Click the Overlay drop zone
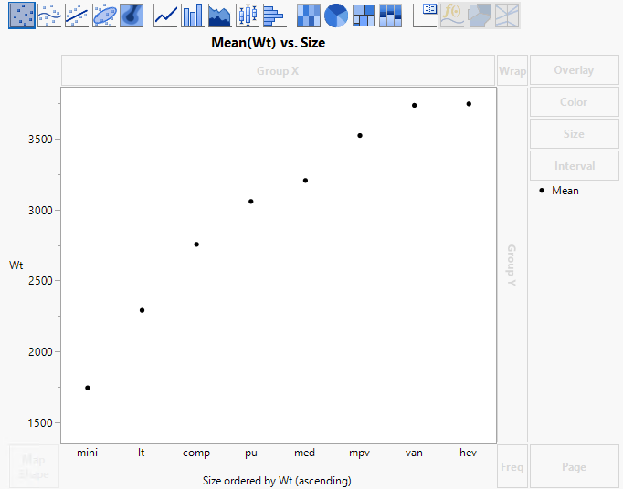The width and height of the screenshot is (623, 489). click(575, 70)
